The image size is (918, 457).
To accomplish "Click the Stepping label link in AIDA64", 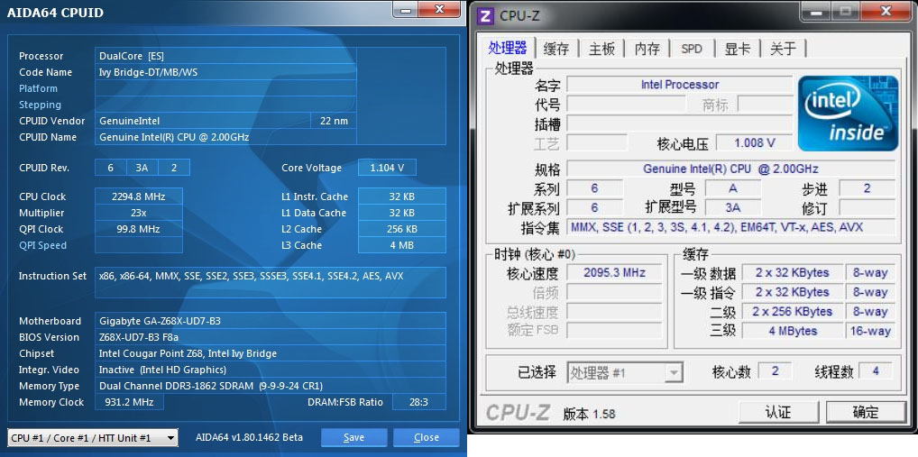I will click(x=40, y=105).
